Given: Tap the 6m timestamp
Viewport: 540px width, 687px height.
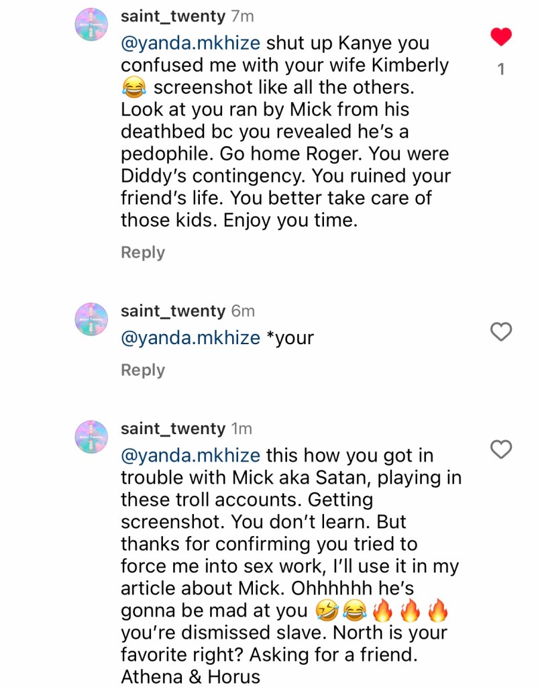Looking at the screenshot, I should (x=242, y=311).
